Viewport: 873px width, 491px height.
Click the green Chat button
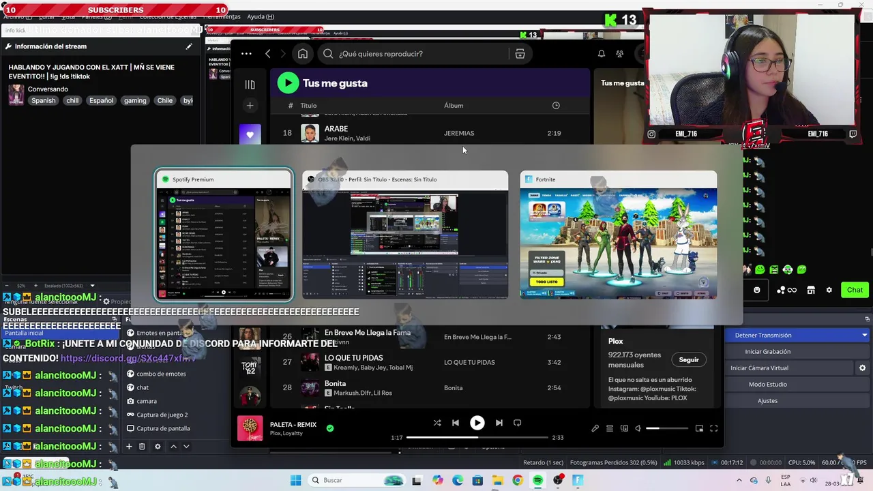[855, 290]
